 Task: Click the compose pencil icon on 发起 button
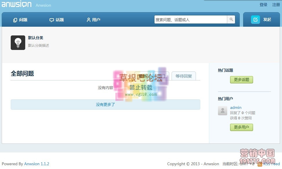[x=255, y=19]
